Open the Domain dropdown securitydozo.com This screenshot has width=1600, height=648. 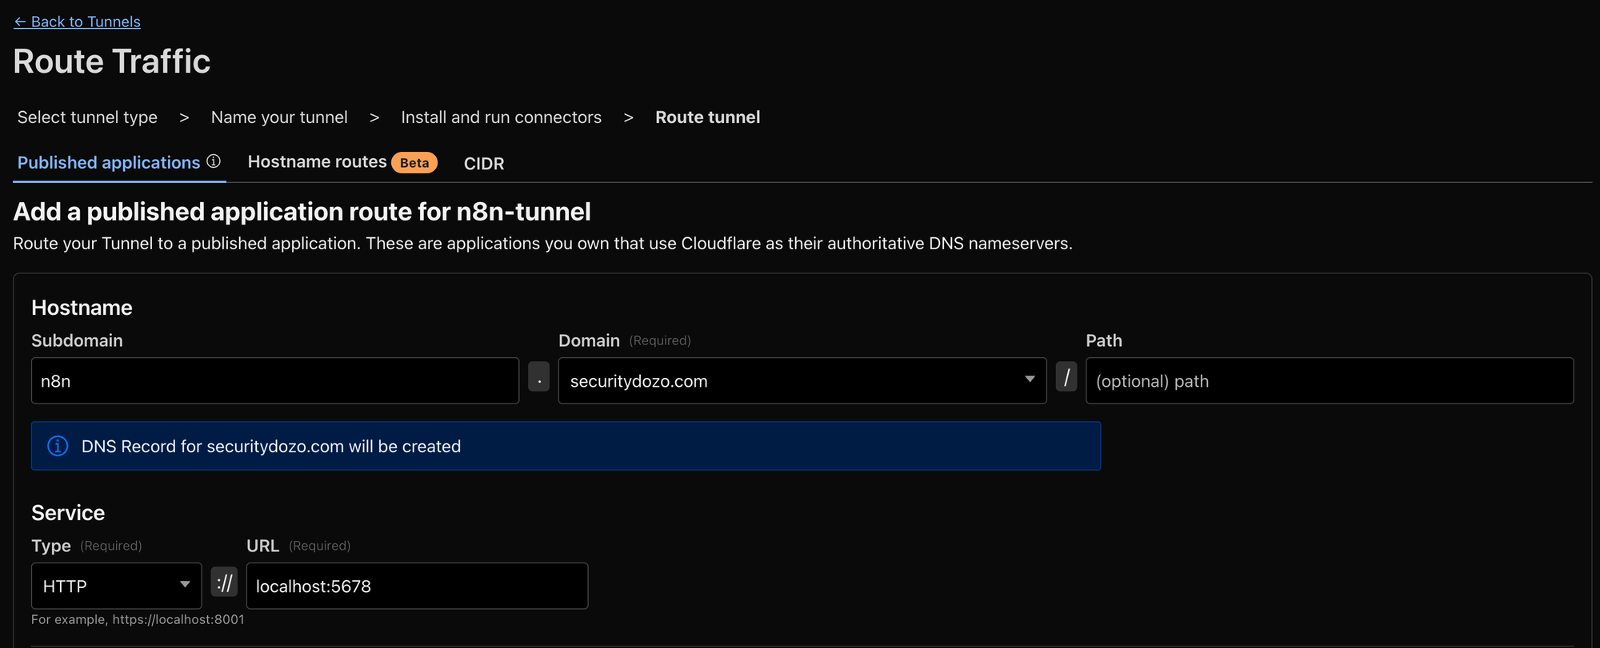click(802, 380)
